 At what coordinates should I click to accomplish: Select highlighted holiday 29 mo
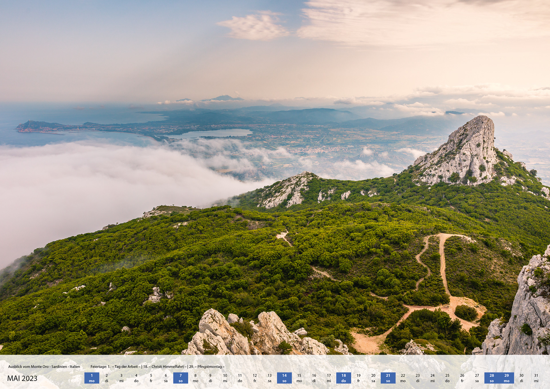click(x=506, y=378)
